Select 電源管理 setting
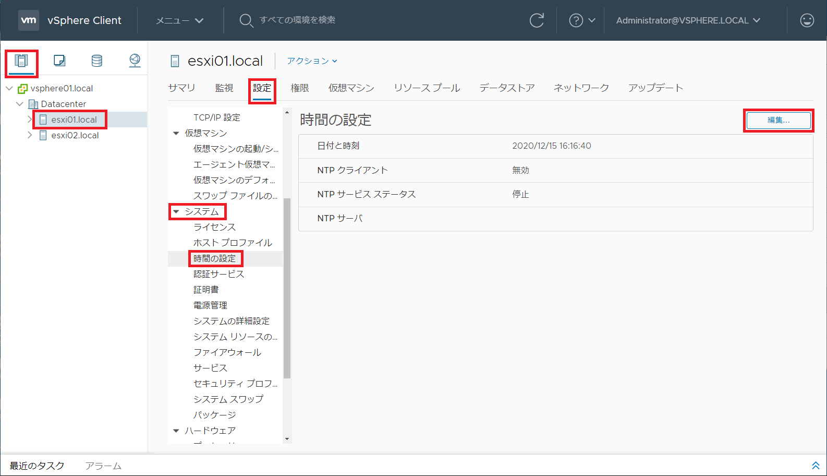The image size is (827, 476). tap(210, 305)
